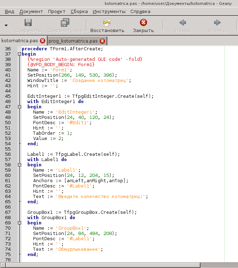Click the Revert (Восстановить) toolbar icon
238x268 pixels.
point(107,23)
